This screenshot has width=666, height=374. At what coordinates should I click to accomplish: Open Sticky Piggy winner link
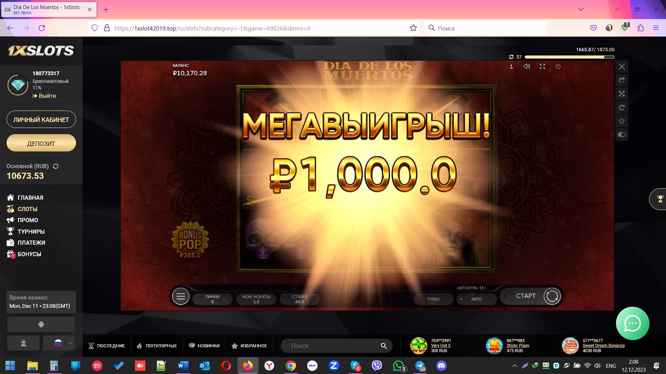[x=518, y=346]
